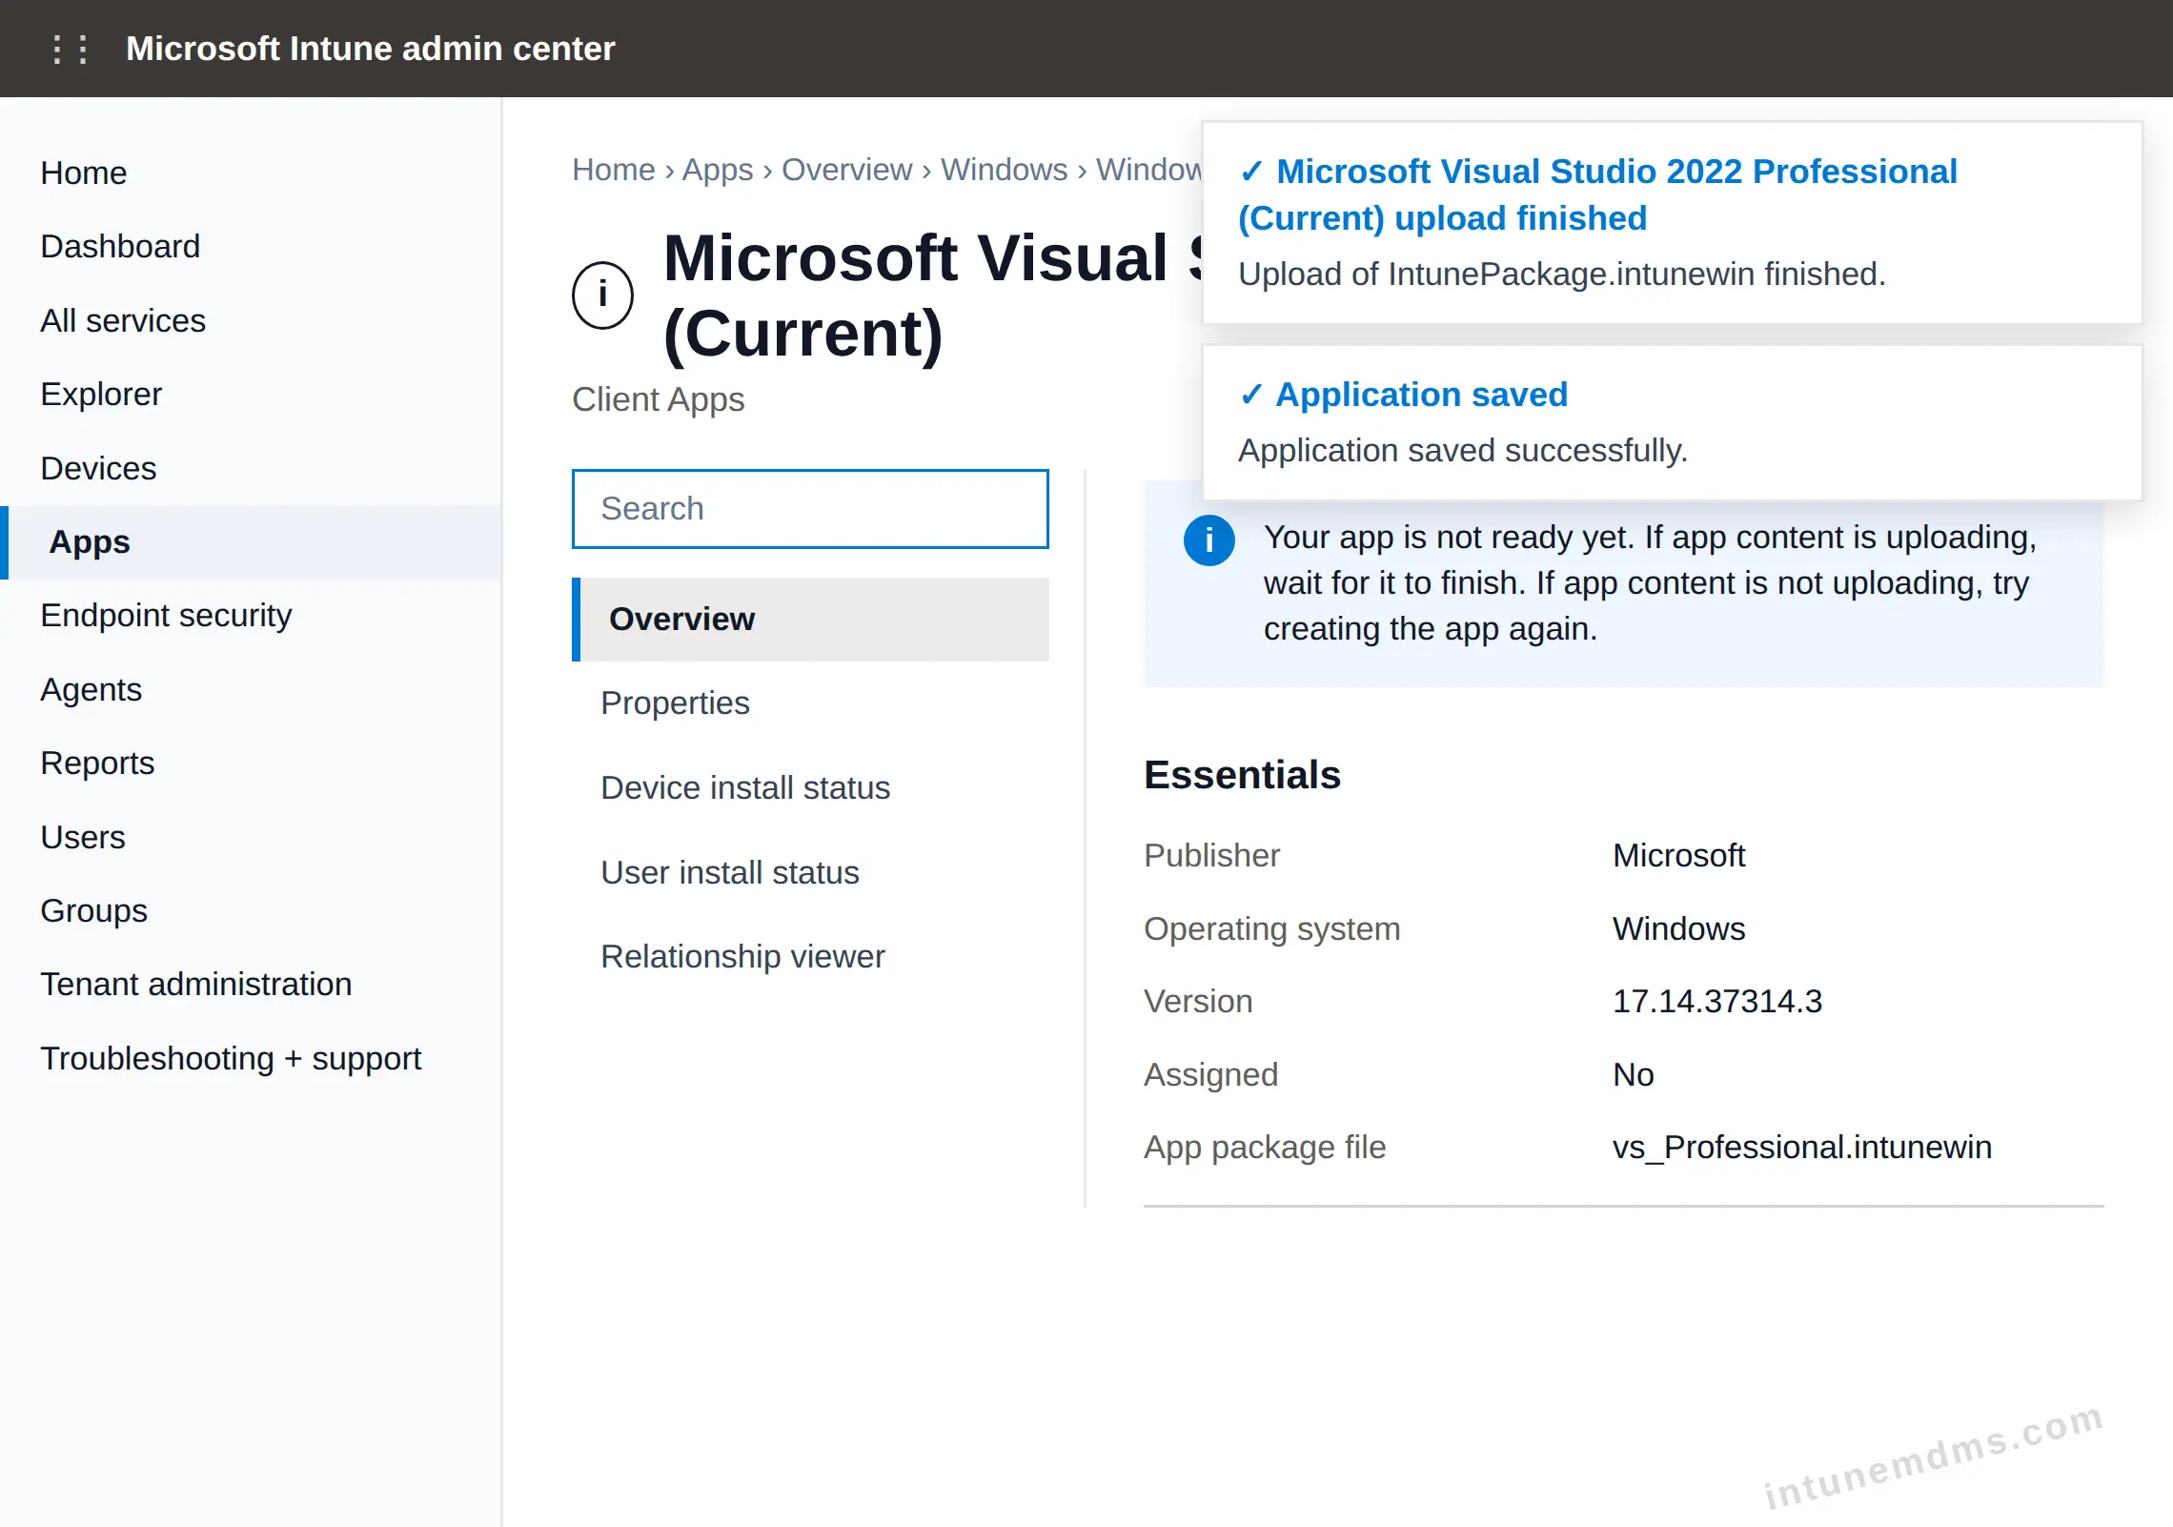Click the Version field label
This screenshot has width=2173, height=1527.
point(1198,1002)
